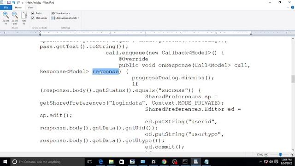
Task: Click the network status tray icon
Action: [266, 162]
